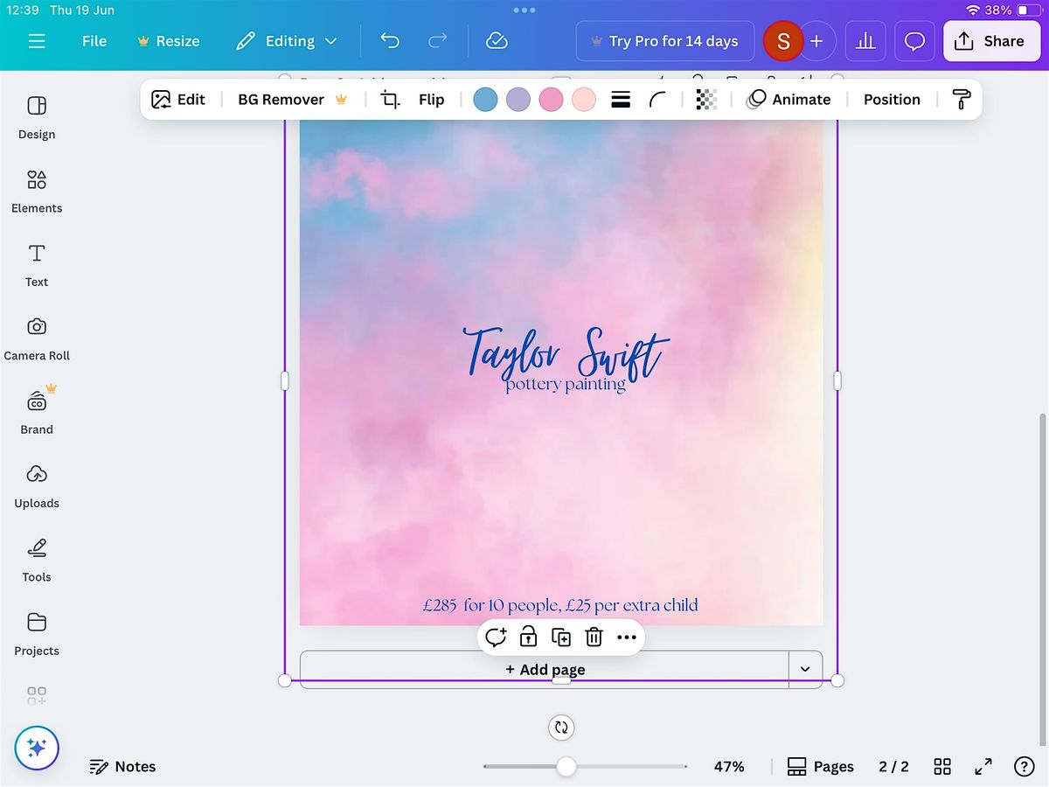This screenshot has height=787, width=1049.
Task: Click the Share button
Action: [990, 41]
